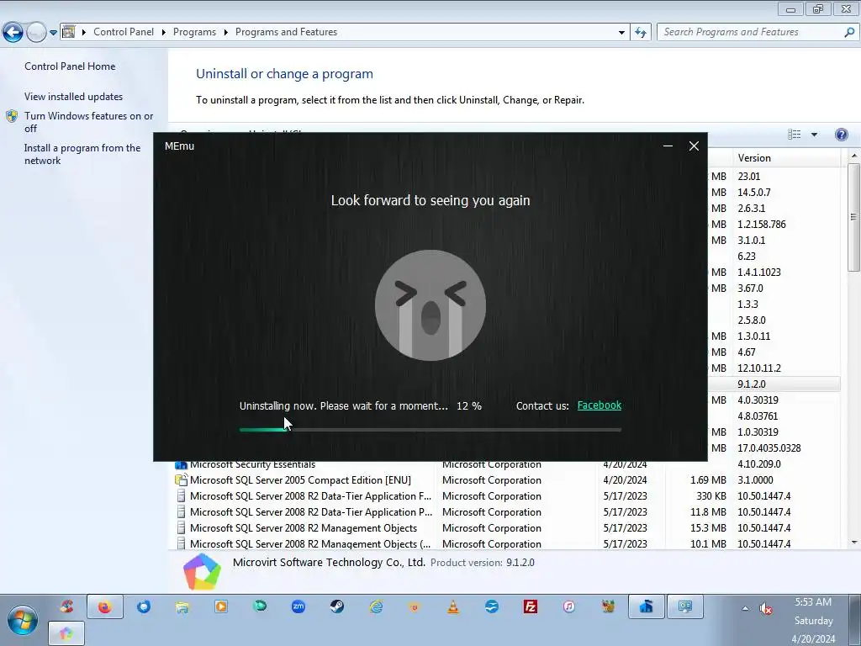Open the Facebook contact link in MEmu uninstaller

click(x=599, y=405)
